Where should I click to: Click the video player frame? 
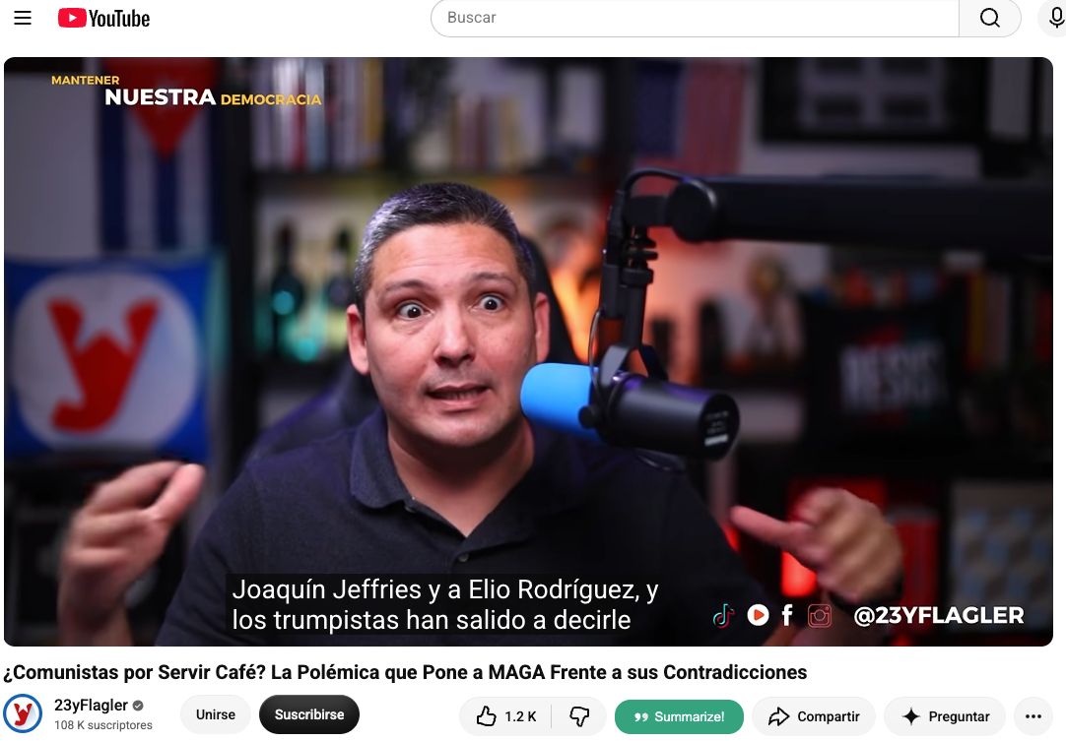coord(528,351)
